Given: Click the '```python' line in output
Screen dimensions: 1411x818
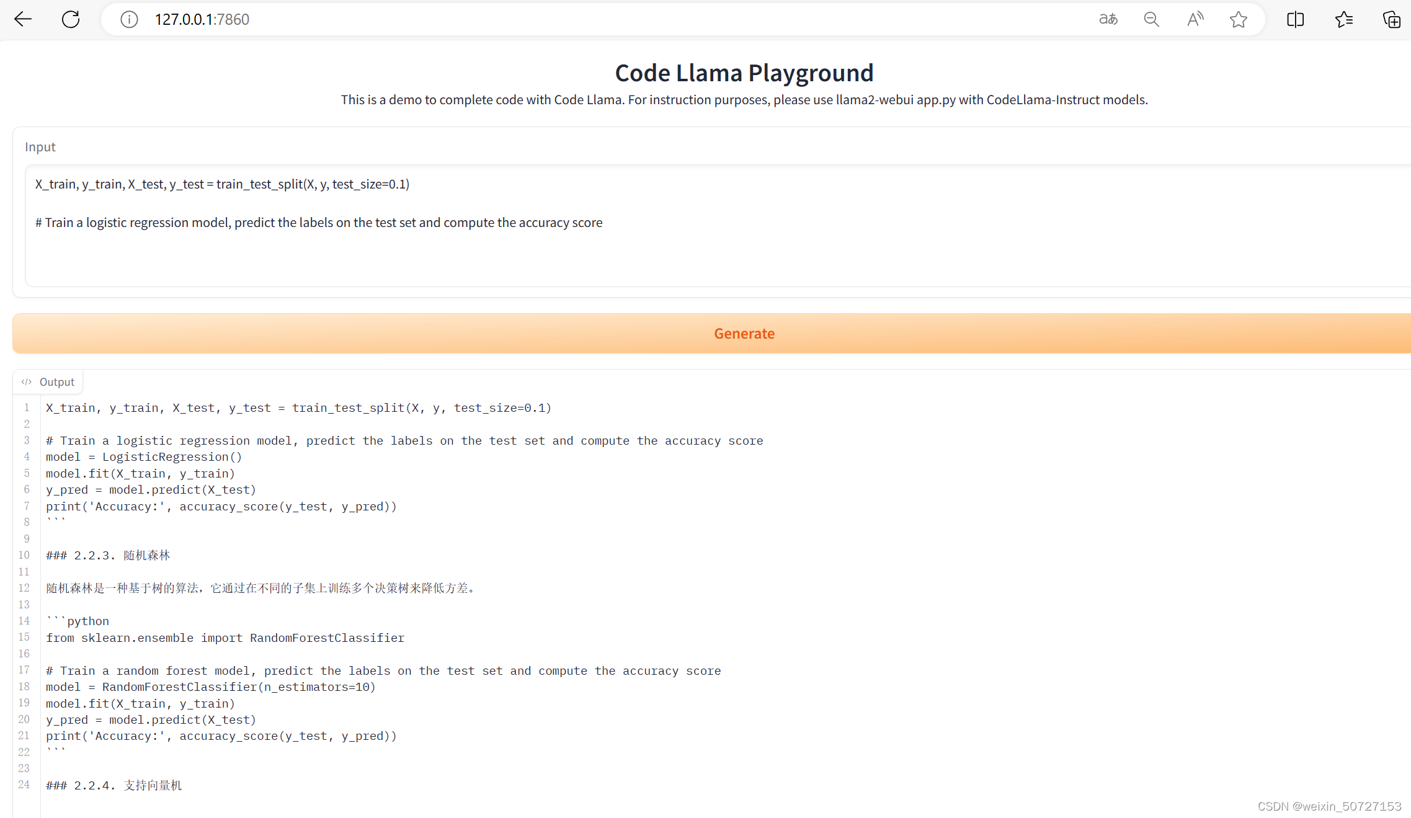Looking at the screenshot, I should point(78,621).
